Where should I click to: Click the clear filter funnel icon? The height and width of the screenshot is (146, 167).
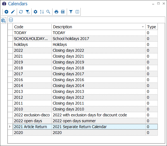28,12
